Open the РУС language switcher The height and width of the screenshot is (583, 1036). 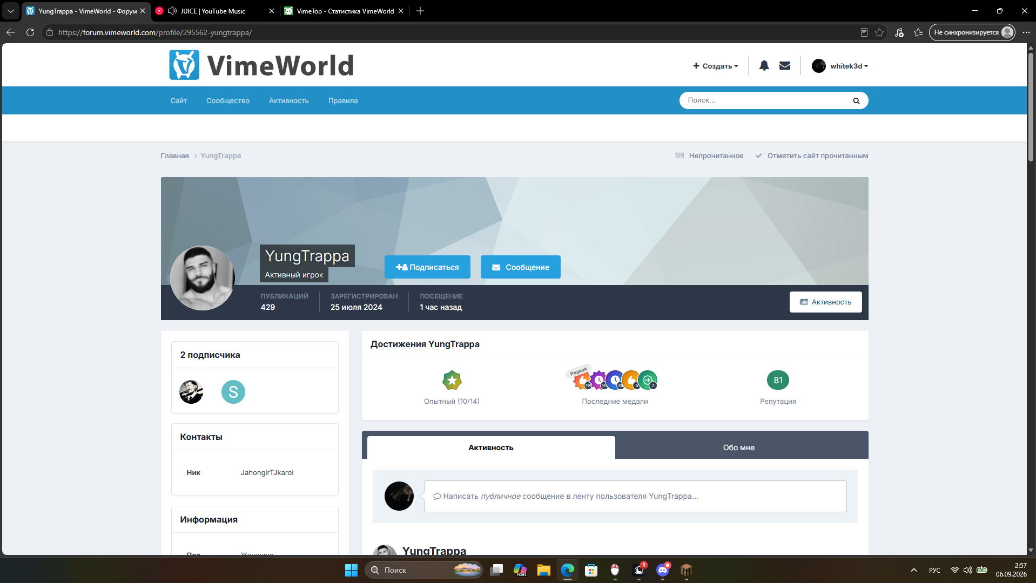tap(934, 570)
